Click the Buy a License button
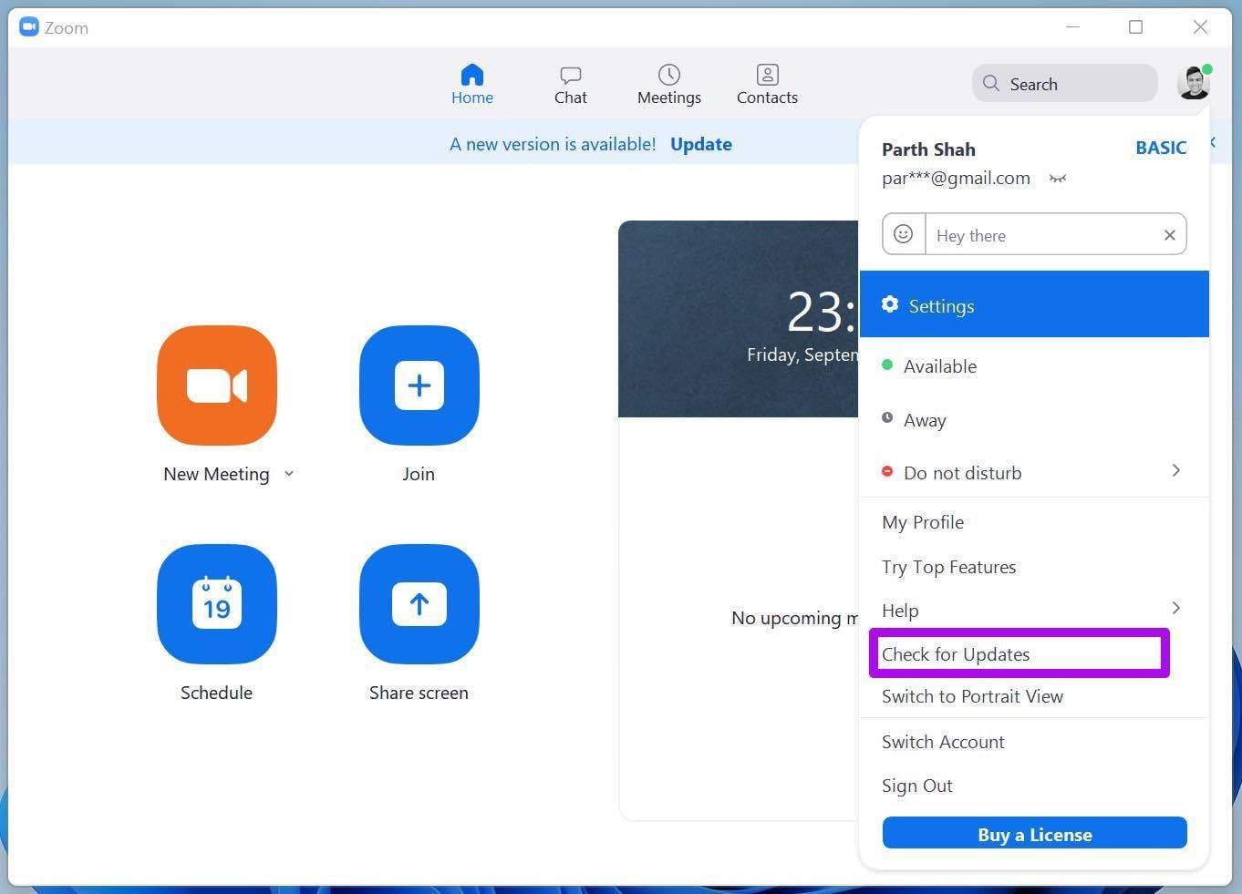This screenshot has height=894, width=1242. [x=1034, y=834]
